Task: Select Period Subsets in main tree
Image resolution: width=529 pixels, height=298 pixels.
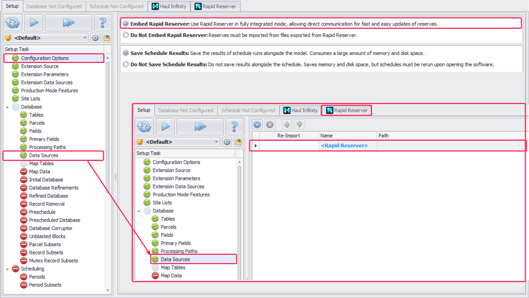Action: (x=45, y=285)
